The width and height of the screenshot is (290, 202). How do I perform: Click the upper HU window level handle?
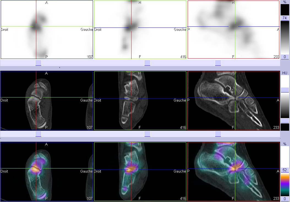[x=285, y=90]
